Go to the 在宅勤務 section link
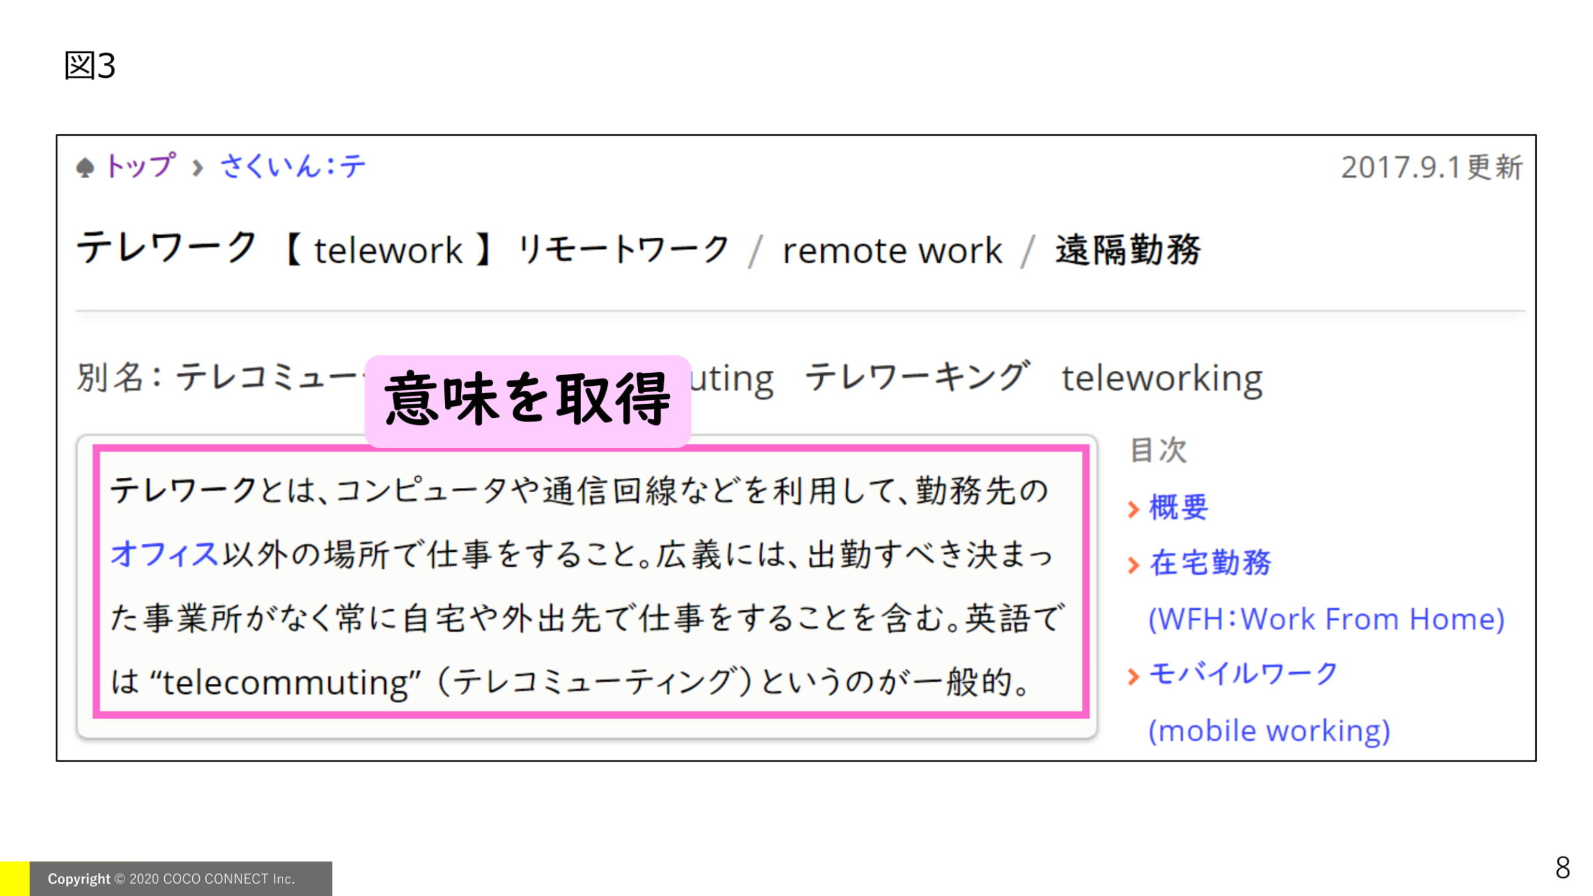The height and width of the screenshot is (896, 1593). click(1210, 562)
